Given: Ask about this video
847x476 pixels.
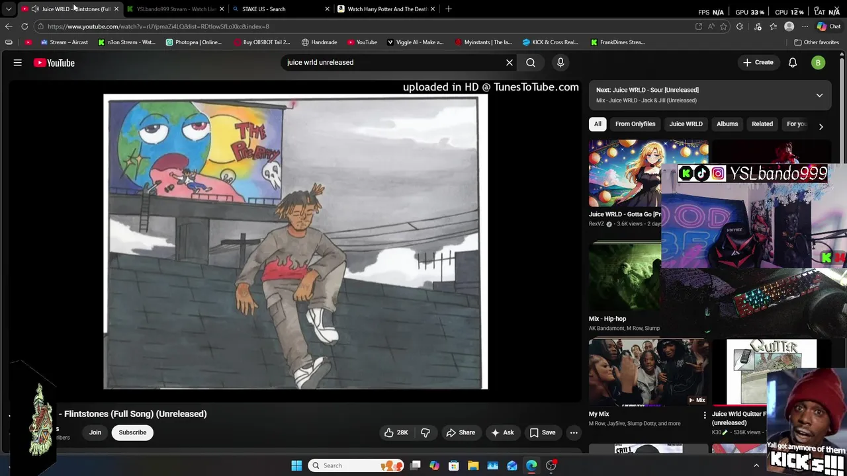Looking at the screenshot, I should (502, 432).
